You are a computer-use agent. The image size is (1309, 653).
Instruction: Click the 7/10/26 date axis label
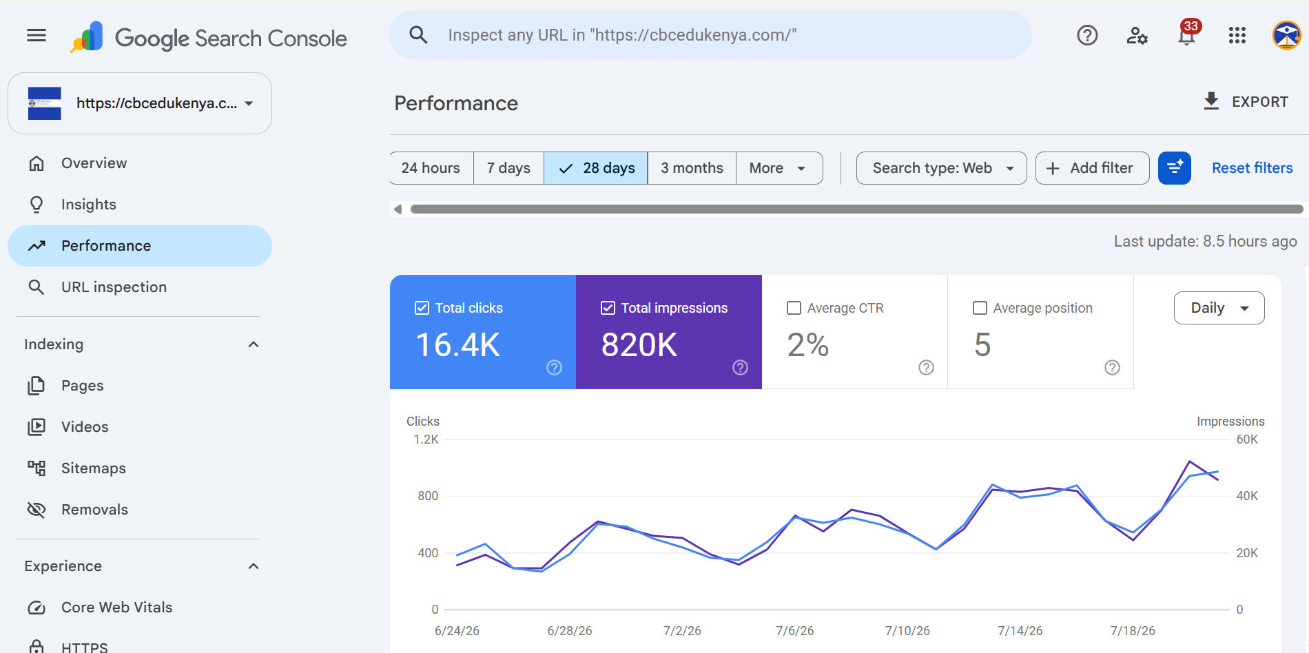click(x=907, y=631)
